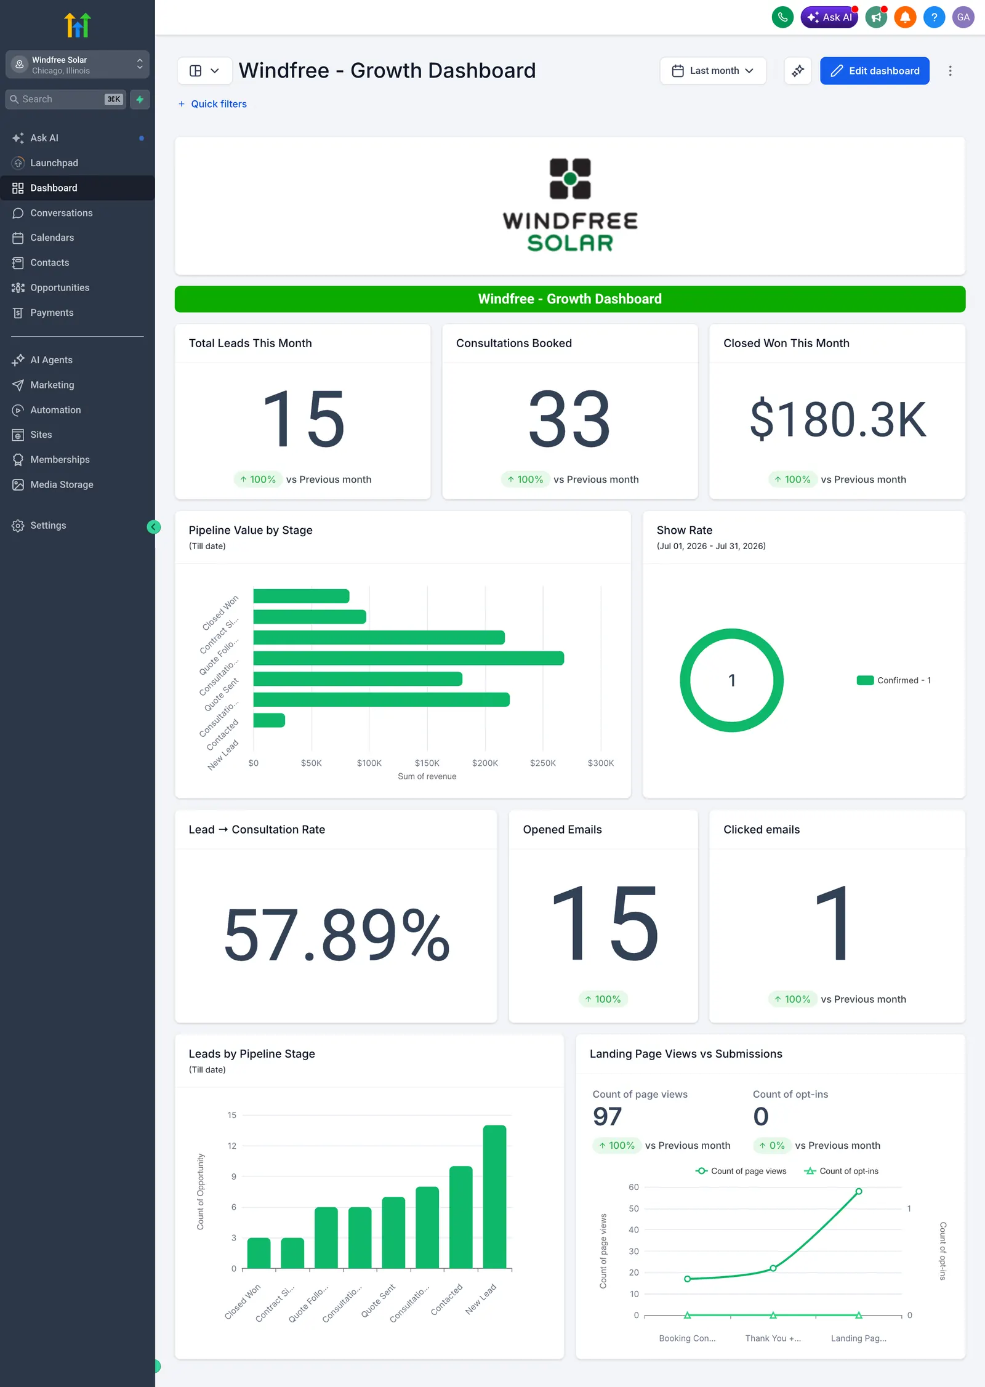Click the HighLevel arrows logo in the sidebar
Screen dimensions: 985x1387
click(x=78, y=25)
